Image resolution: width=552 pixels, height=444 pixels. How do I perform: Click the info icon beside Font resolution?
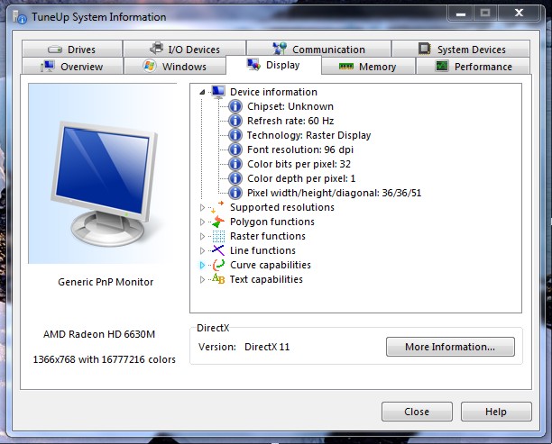pos(235,150)
